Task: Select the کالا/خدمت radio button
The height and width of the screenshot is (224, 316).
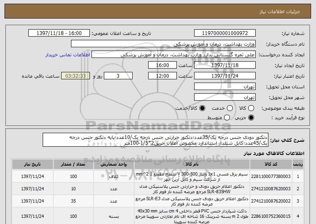Action: click(202, 109)
